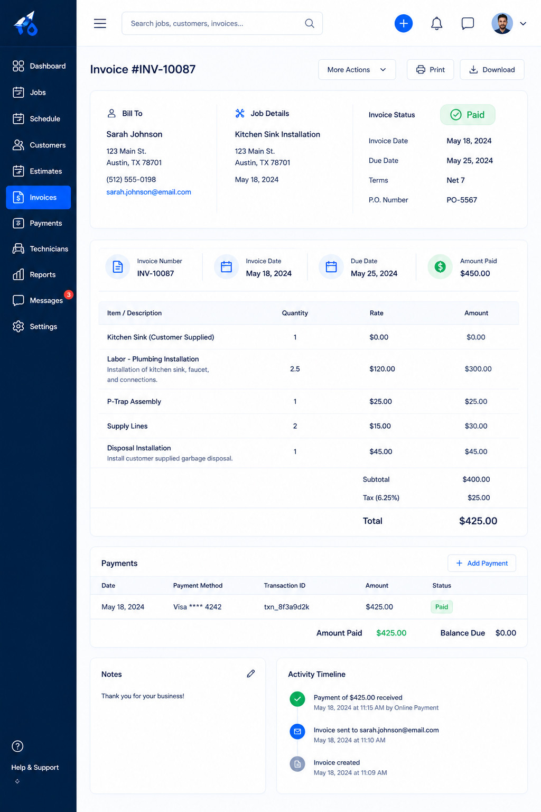
Task: Select the P-Trap Assembly row
Action: click(x=309, y=402)
